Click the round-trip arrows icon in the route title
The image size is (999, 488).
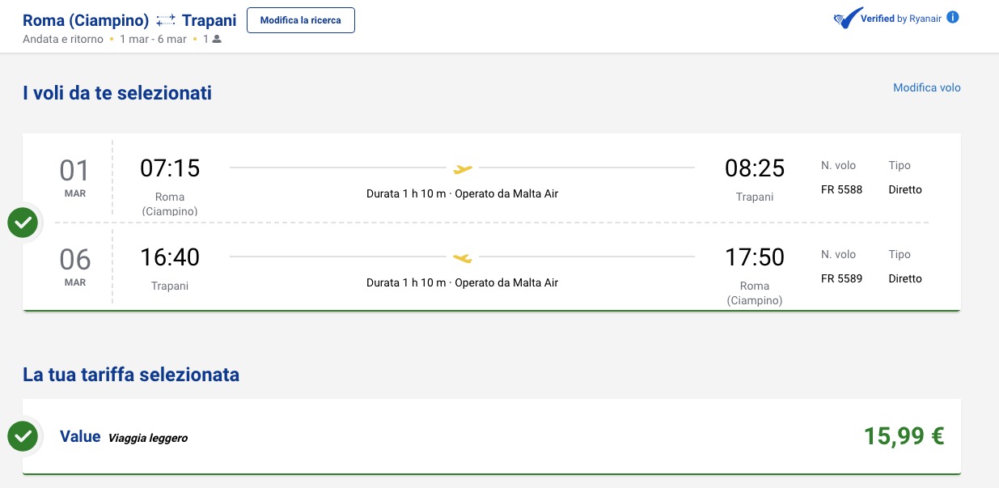(166, 20)
